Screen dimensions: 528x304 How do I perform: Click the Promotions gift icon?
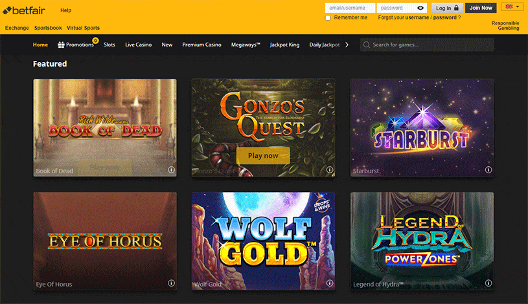61,45
